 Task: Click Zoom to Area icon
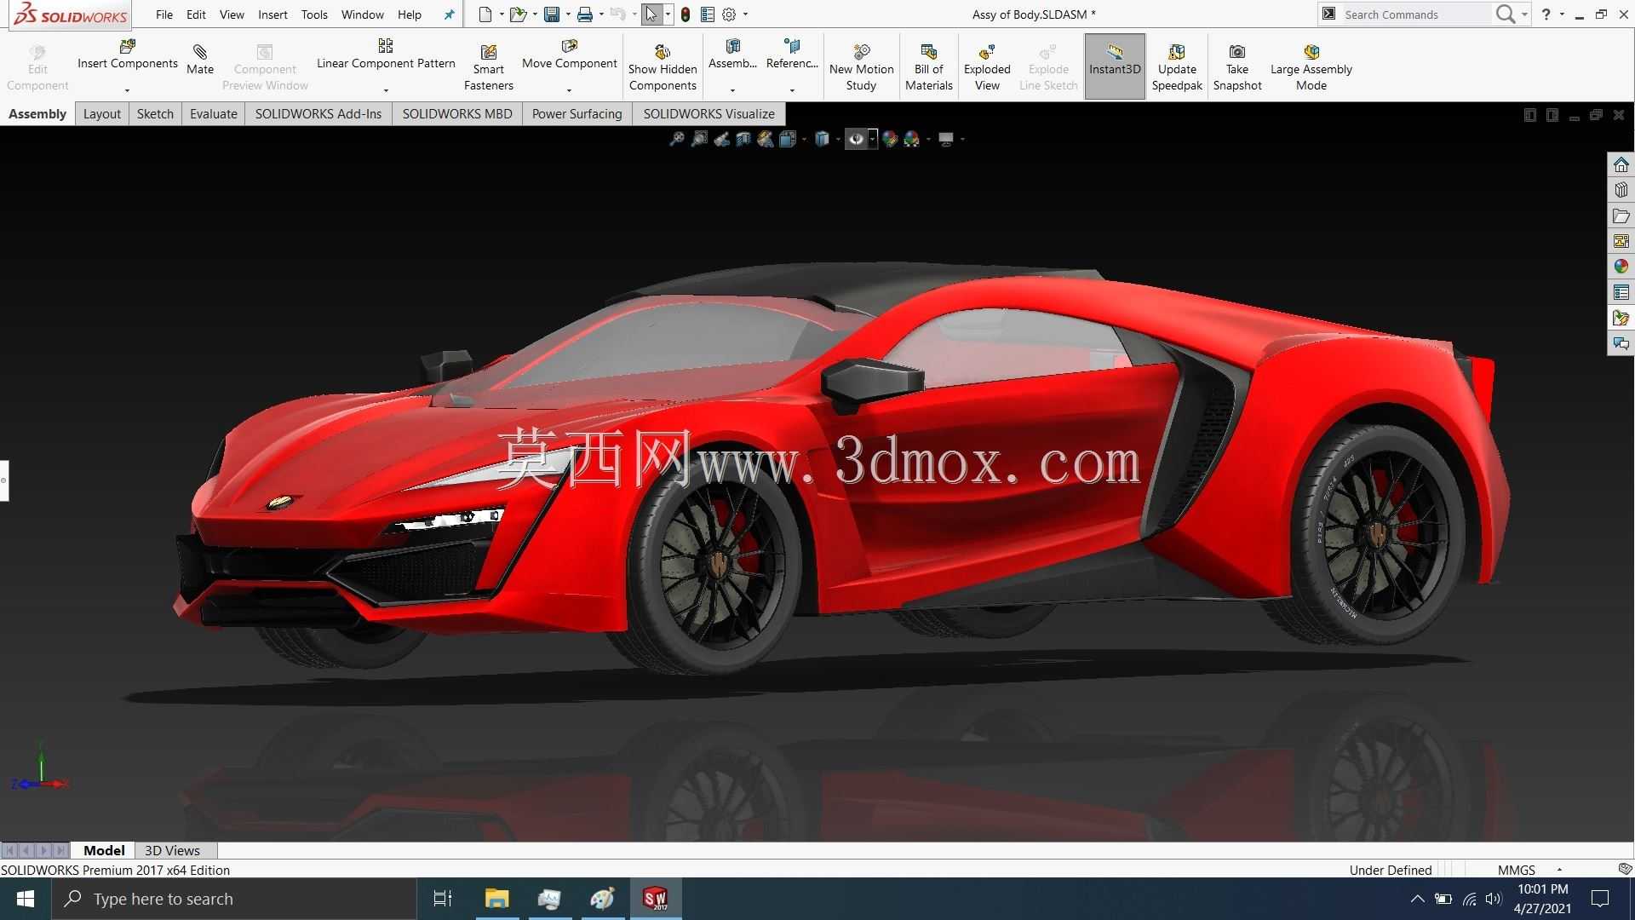coord(699,139)
